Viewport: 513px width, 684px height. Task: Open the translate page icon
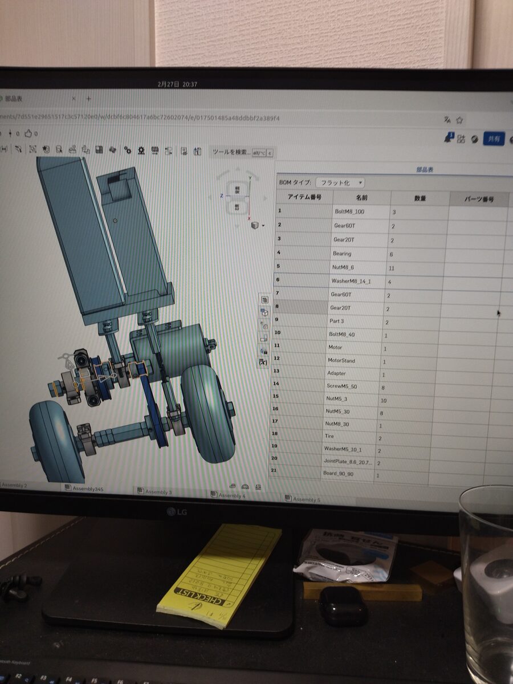(x=447, y=120)
